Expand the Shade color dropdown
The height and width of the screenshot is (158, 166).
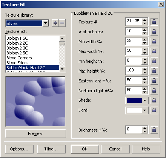[x=144, y=101]
